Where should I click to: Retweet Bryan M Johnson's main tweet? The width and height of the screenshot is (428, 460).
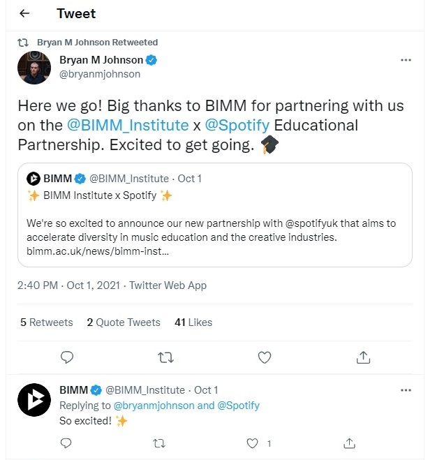coord(165,357)
